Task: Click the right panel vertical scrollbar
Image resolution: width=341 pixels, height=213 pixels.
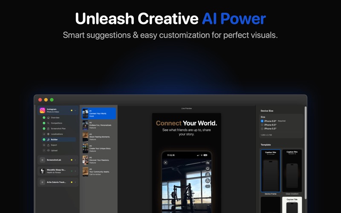Action: pyautogui.click(x=306, y=153)
